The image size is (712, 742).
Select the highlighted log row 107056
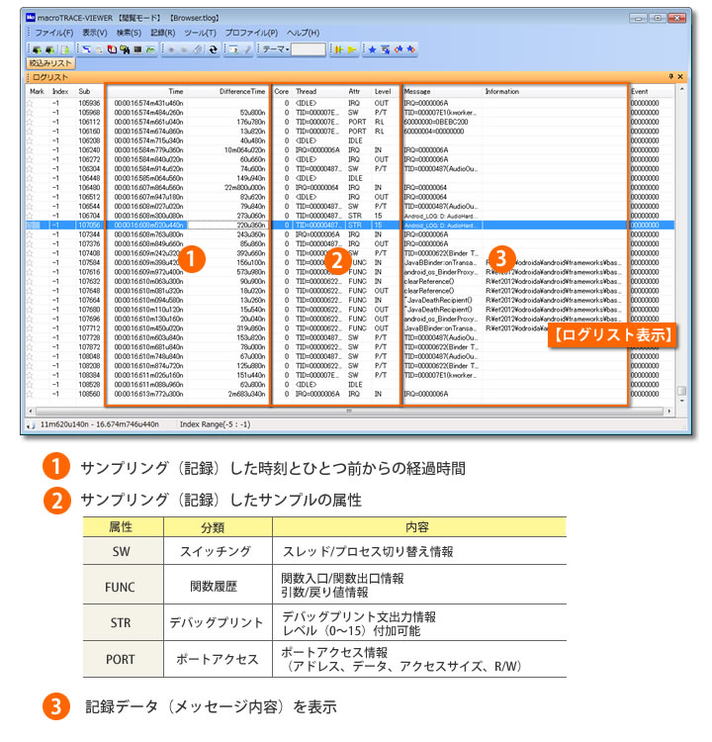(350, 226)
